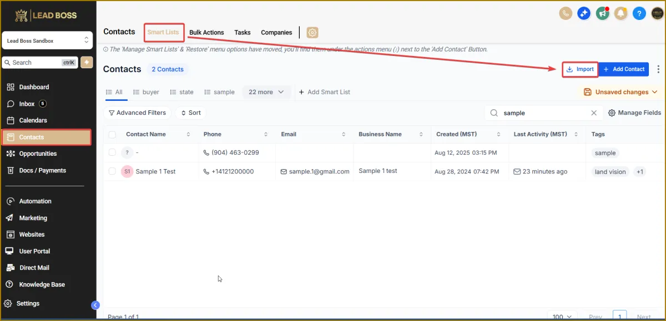Screen dimensions: 666x321
Task: Select the buyer smart list tab
Action: (146, 92)
